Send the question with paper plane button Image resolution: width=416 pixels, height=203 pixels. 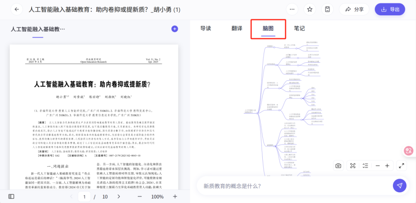tap(399, 186)
